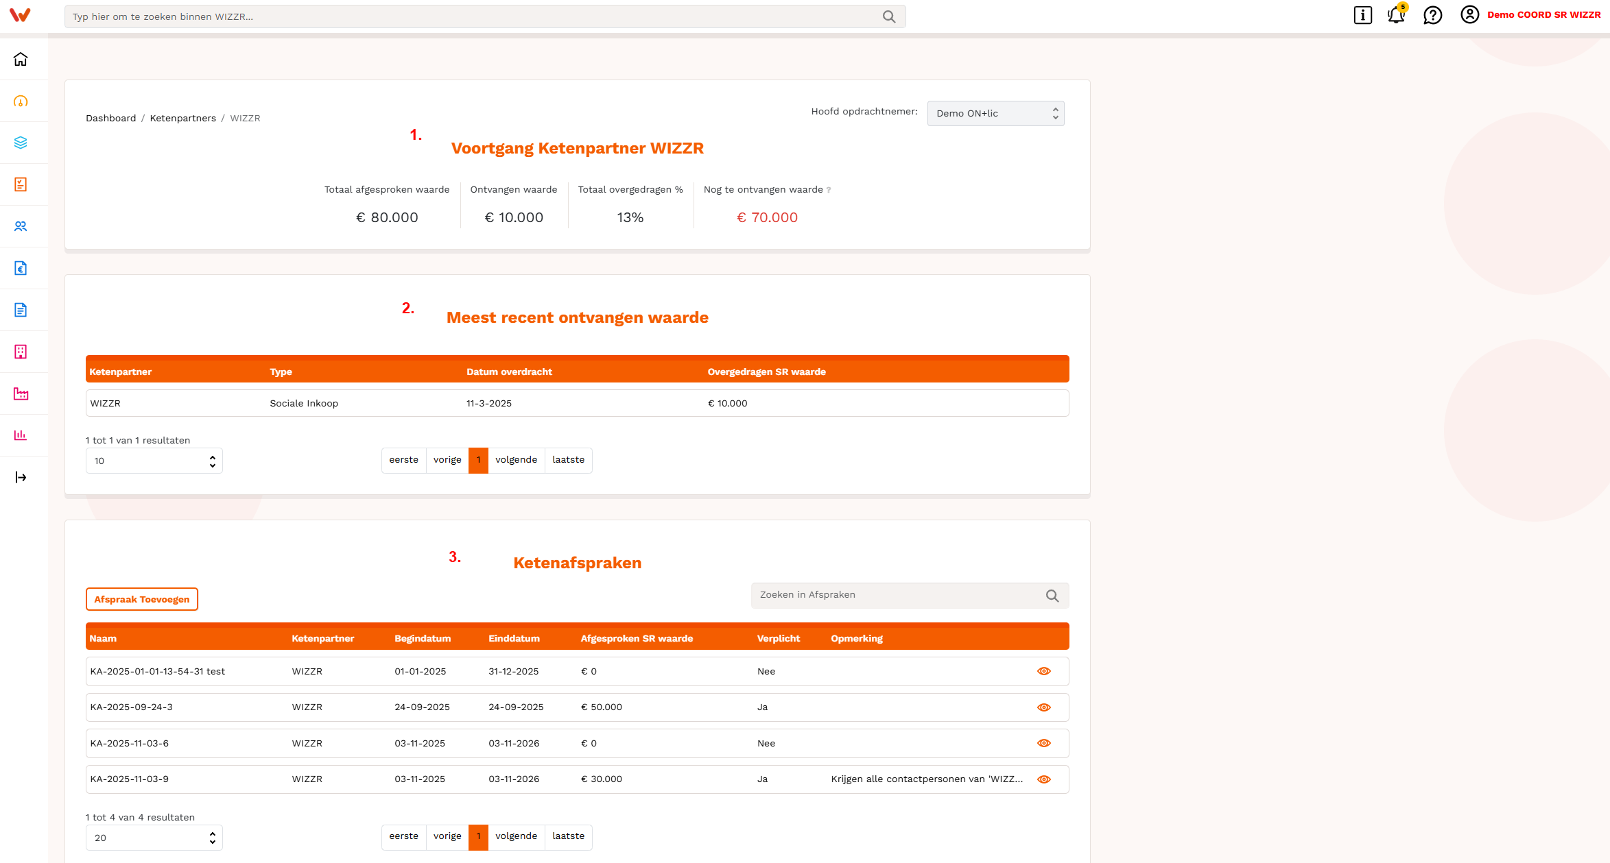This screenshot has height=863, width=1610.
Task: Click the Sociale Inkoop cell
Action: [x=304, y=403]
